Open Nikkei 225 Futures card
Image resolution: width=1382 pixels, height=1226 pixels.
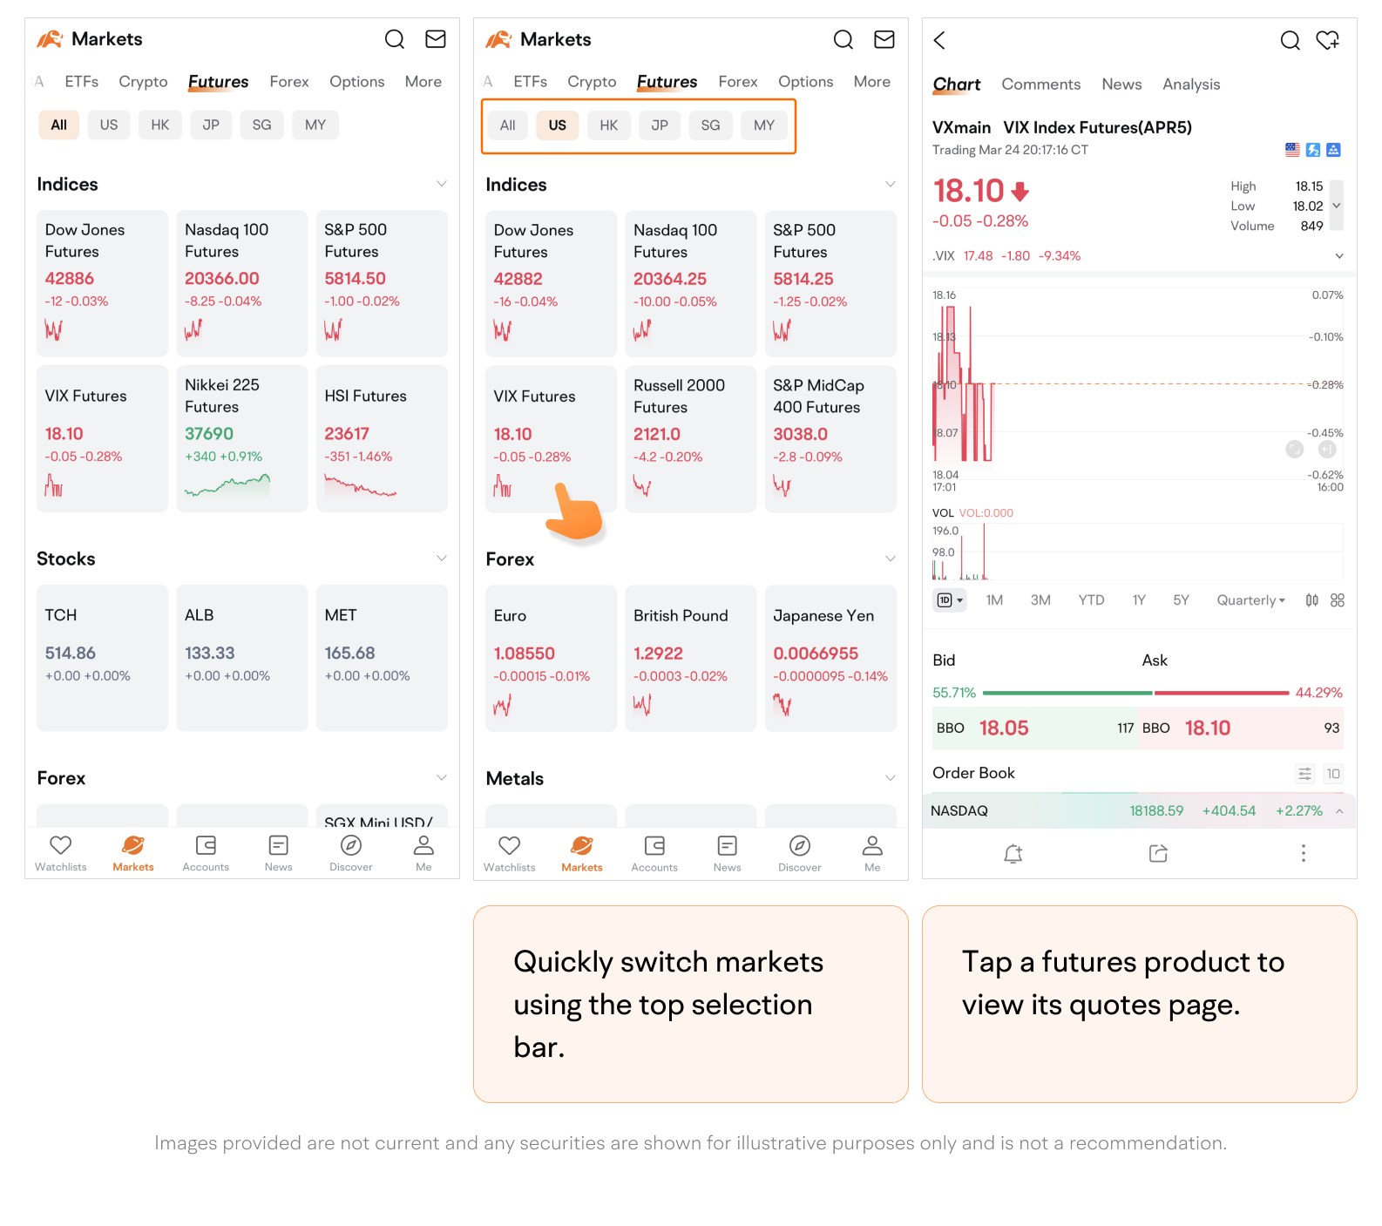pos(241,438)
